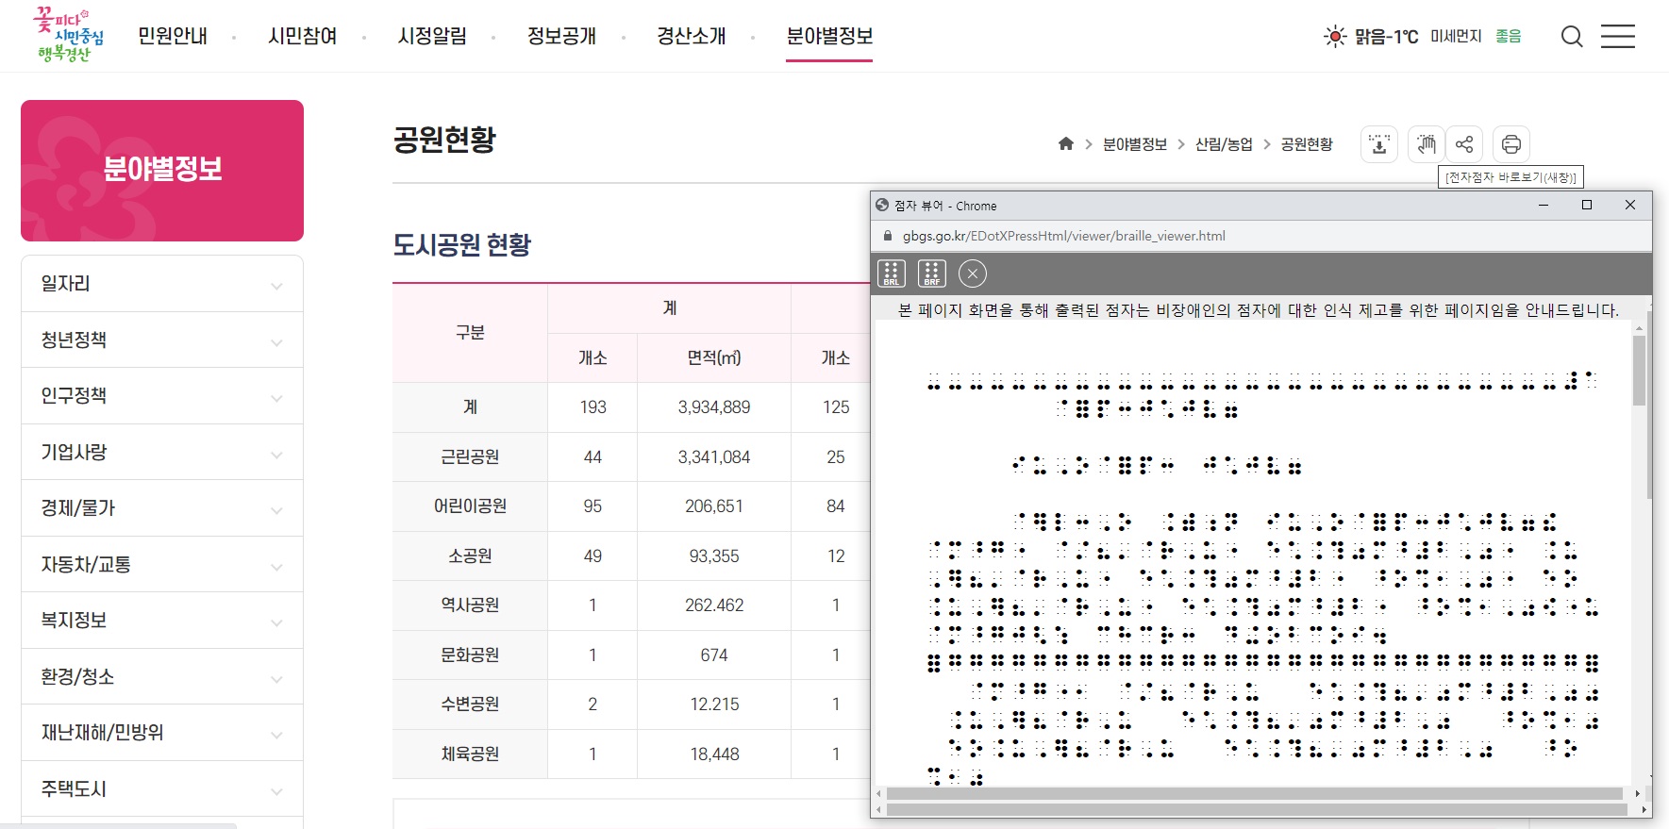Expand the 일자리 sidebar section
The height and width of the screenshot is (829, 1669).
click(x=162, y=284)
